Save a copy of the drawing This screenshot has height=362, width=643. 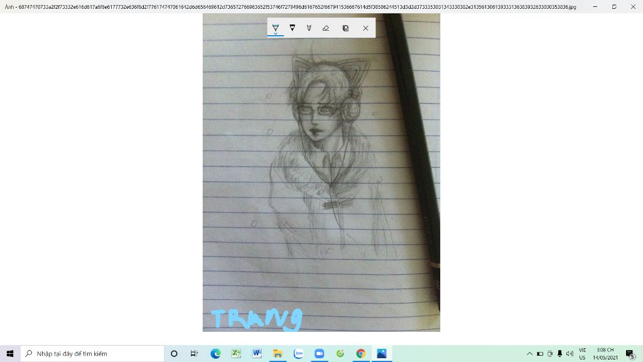tap(346, 28)
